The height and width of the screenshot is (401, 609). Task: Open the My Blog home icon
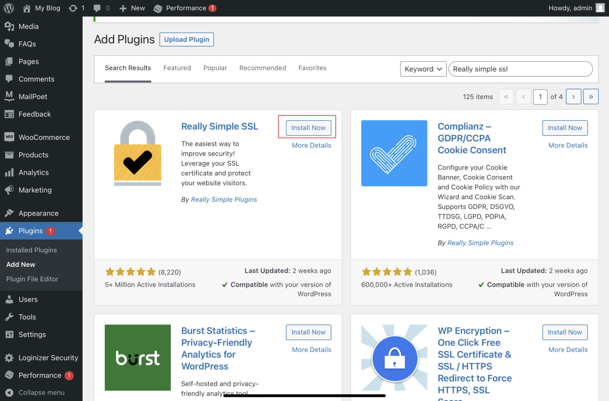(x=27, y=8)
